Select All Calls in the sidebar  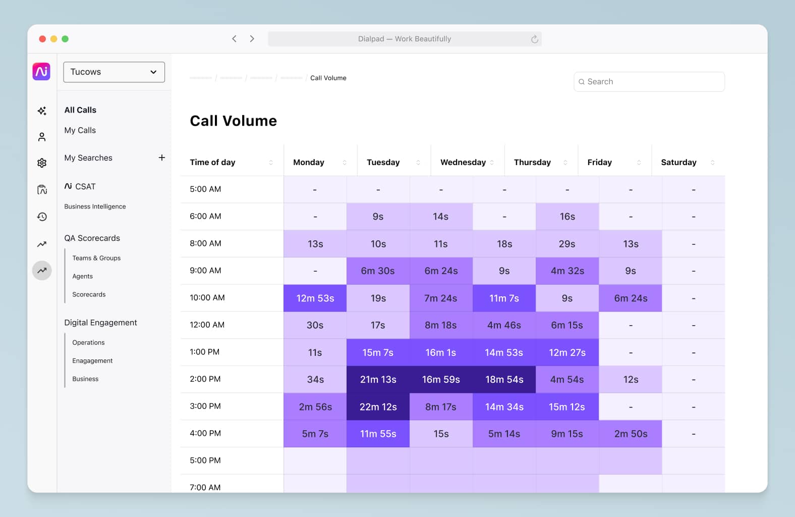click(x=80, y=110)
